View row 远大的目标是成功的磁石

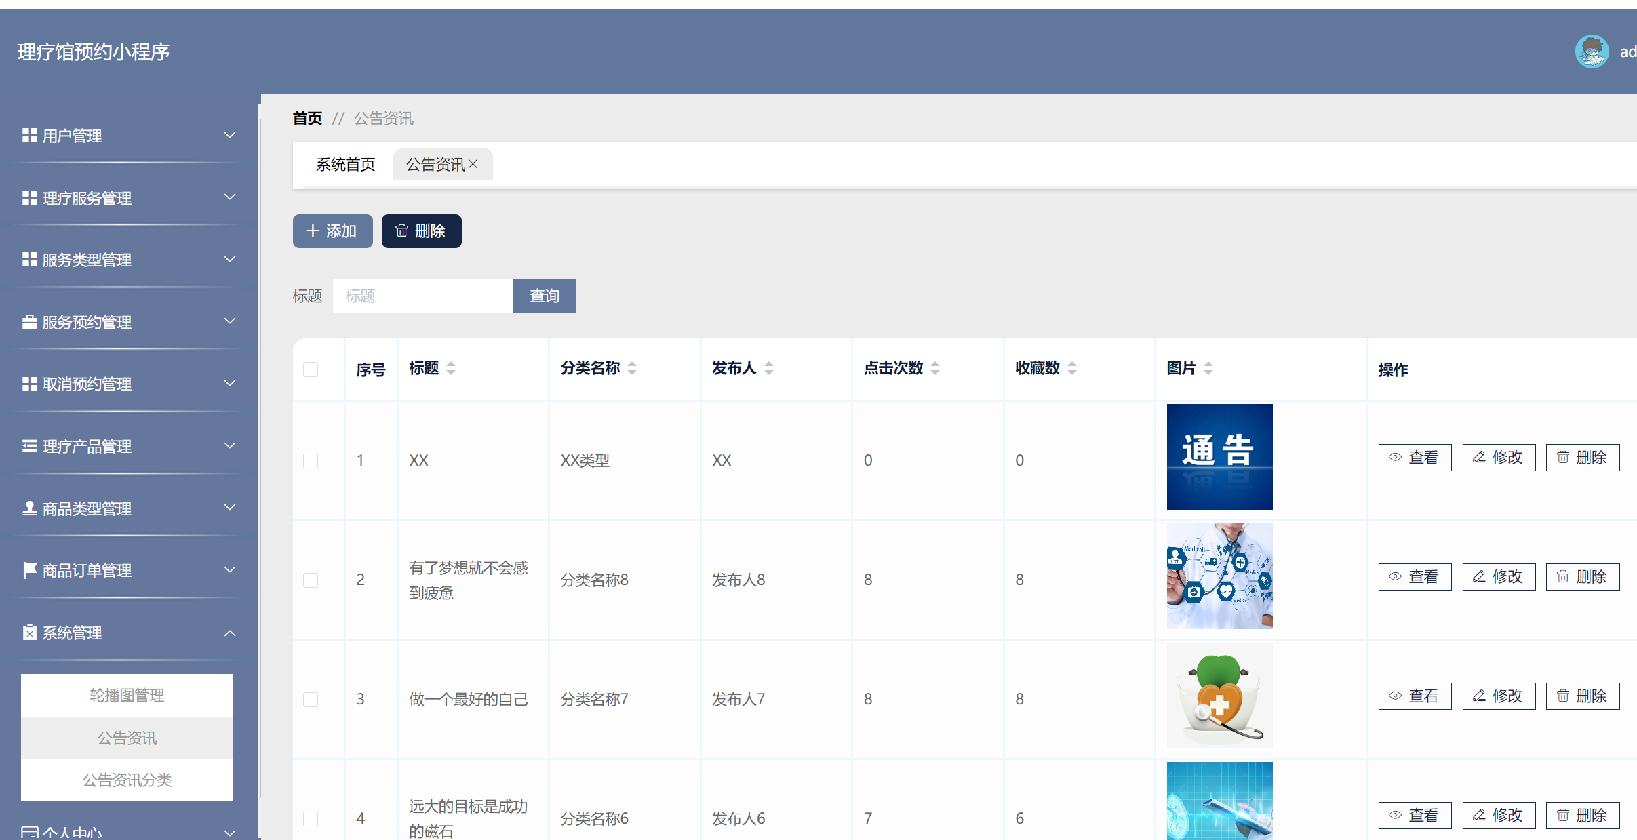pos(1415,816)
